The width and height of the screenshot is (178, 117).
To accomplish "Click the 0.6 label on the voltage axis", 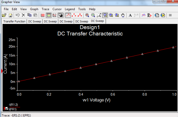I will pos(113,94).
